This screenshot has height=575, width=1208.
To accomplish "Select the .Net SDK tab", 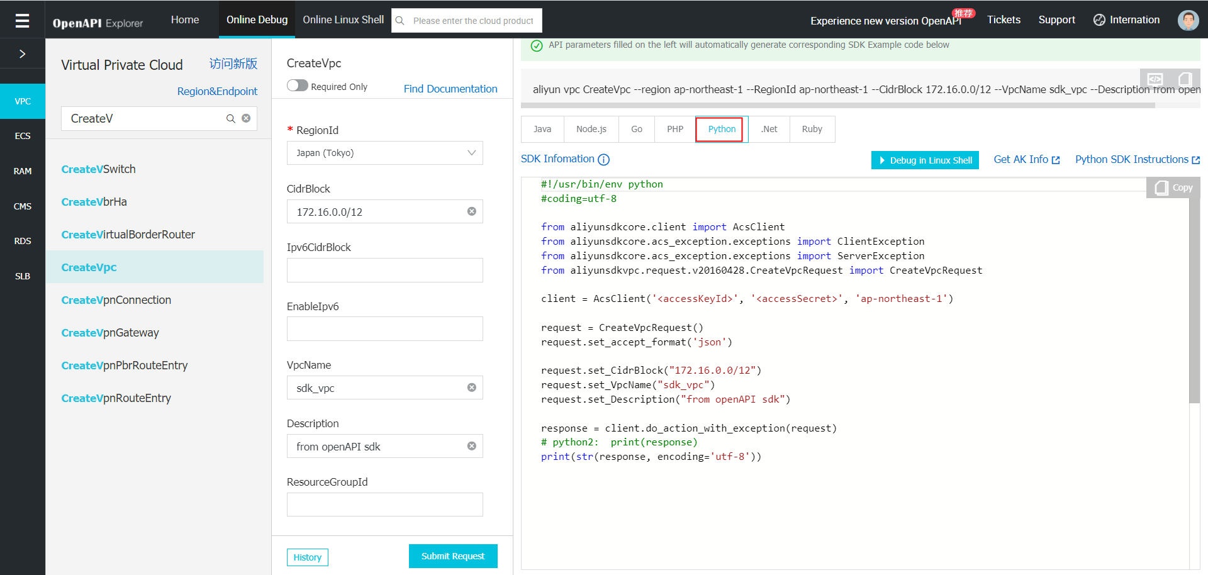I will pos(769,129).
